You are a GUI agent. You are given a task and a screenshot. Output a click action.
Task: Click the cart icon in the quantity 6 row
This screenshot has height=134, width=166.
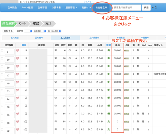click(18, 51)
